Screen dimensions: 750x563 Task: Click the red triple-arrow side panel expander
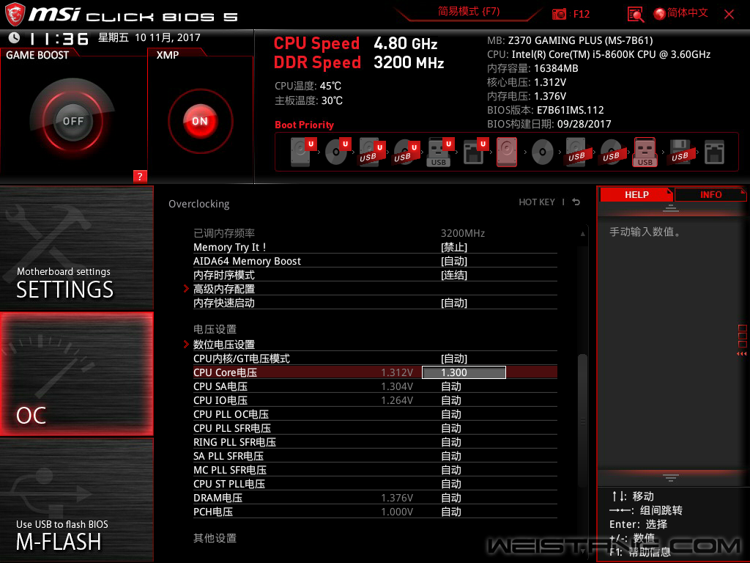click(x=741, y=354)
